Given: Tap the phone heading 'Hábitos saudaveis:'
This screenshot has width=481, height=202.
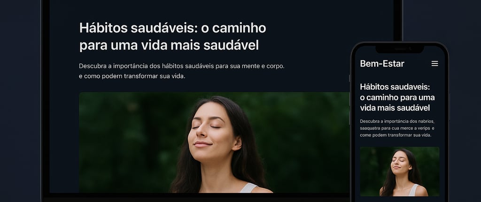Looking at the screenshot, I should 395,87.
